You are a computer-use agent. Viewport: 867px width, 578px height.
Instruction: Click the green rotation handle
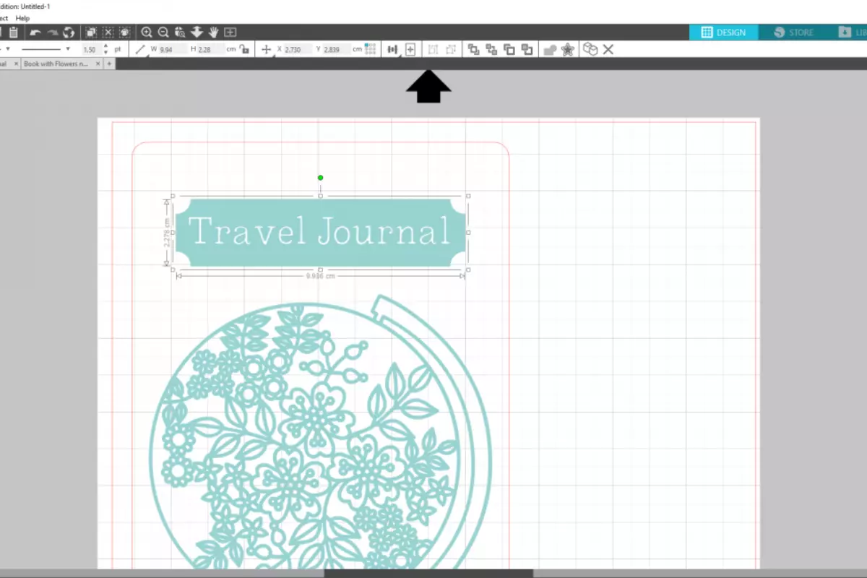point(320,178)
